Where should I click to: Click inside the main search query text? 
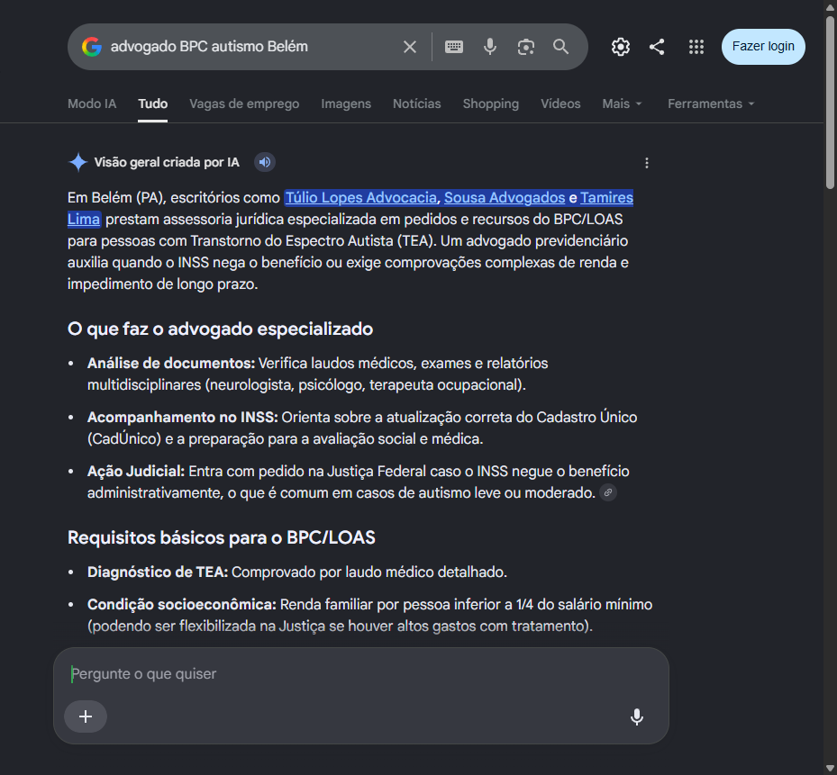click(x=209, y=47)
